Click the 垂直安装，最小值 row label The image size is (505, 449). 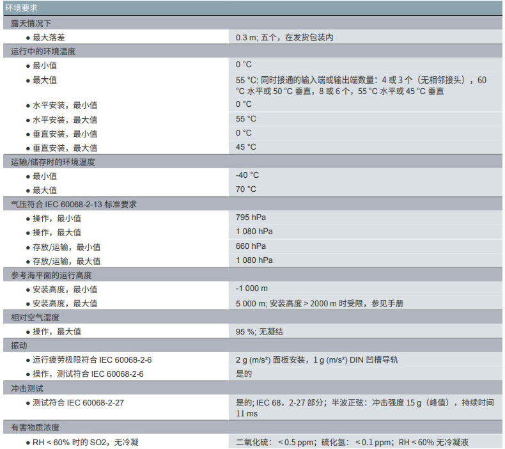pyautogui.click(x=65, y=134)
